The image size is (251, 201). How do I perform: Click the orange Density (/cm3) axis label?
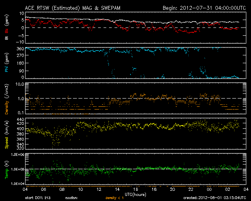(7, 98)
